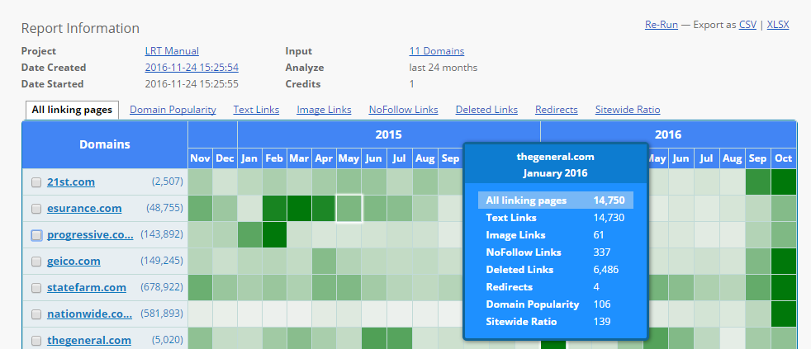Click Deleted Links row in tooltip
This screenshot has height=349, width=811.
556,269
